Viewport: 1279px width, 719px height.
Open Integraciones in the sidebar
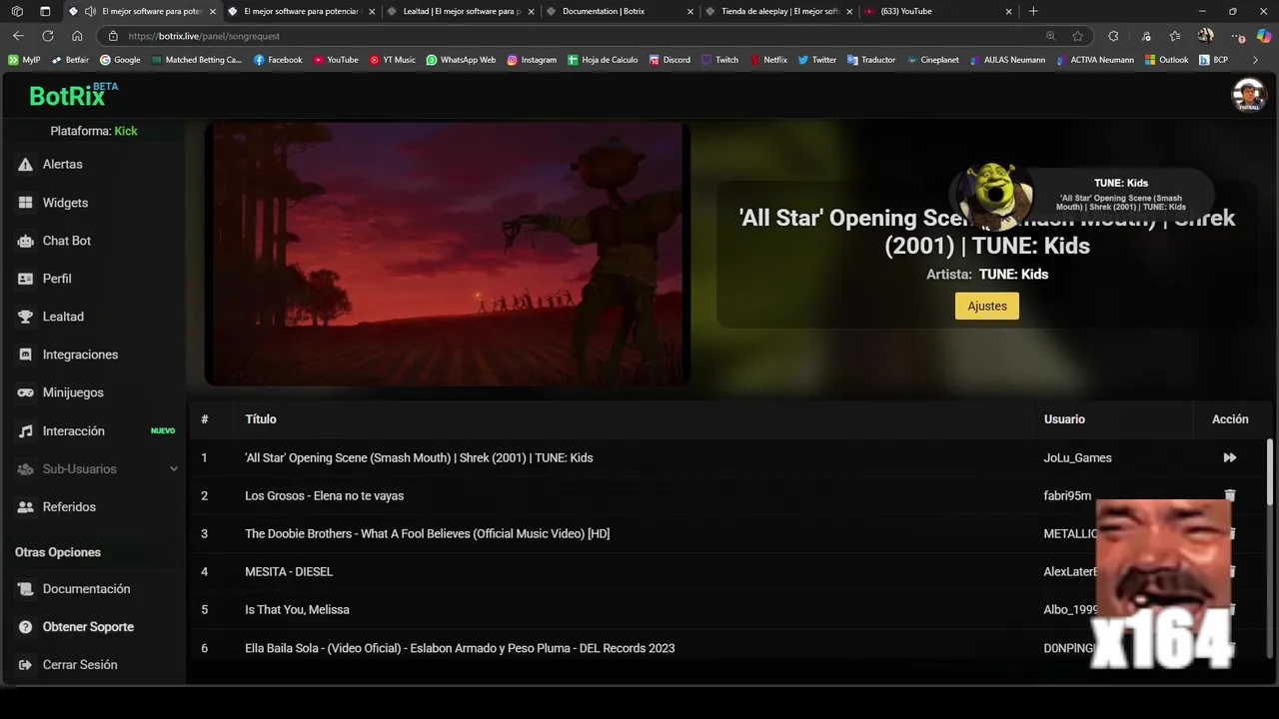coord(79,355)
